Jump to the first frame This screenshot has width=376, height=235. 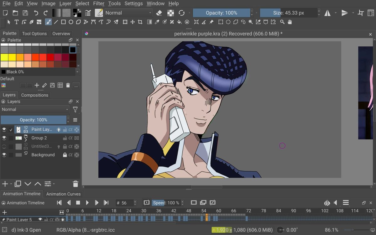59,203
